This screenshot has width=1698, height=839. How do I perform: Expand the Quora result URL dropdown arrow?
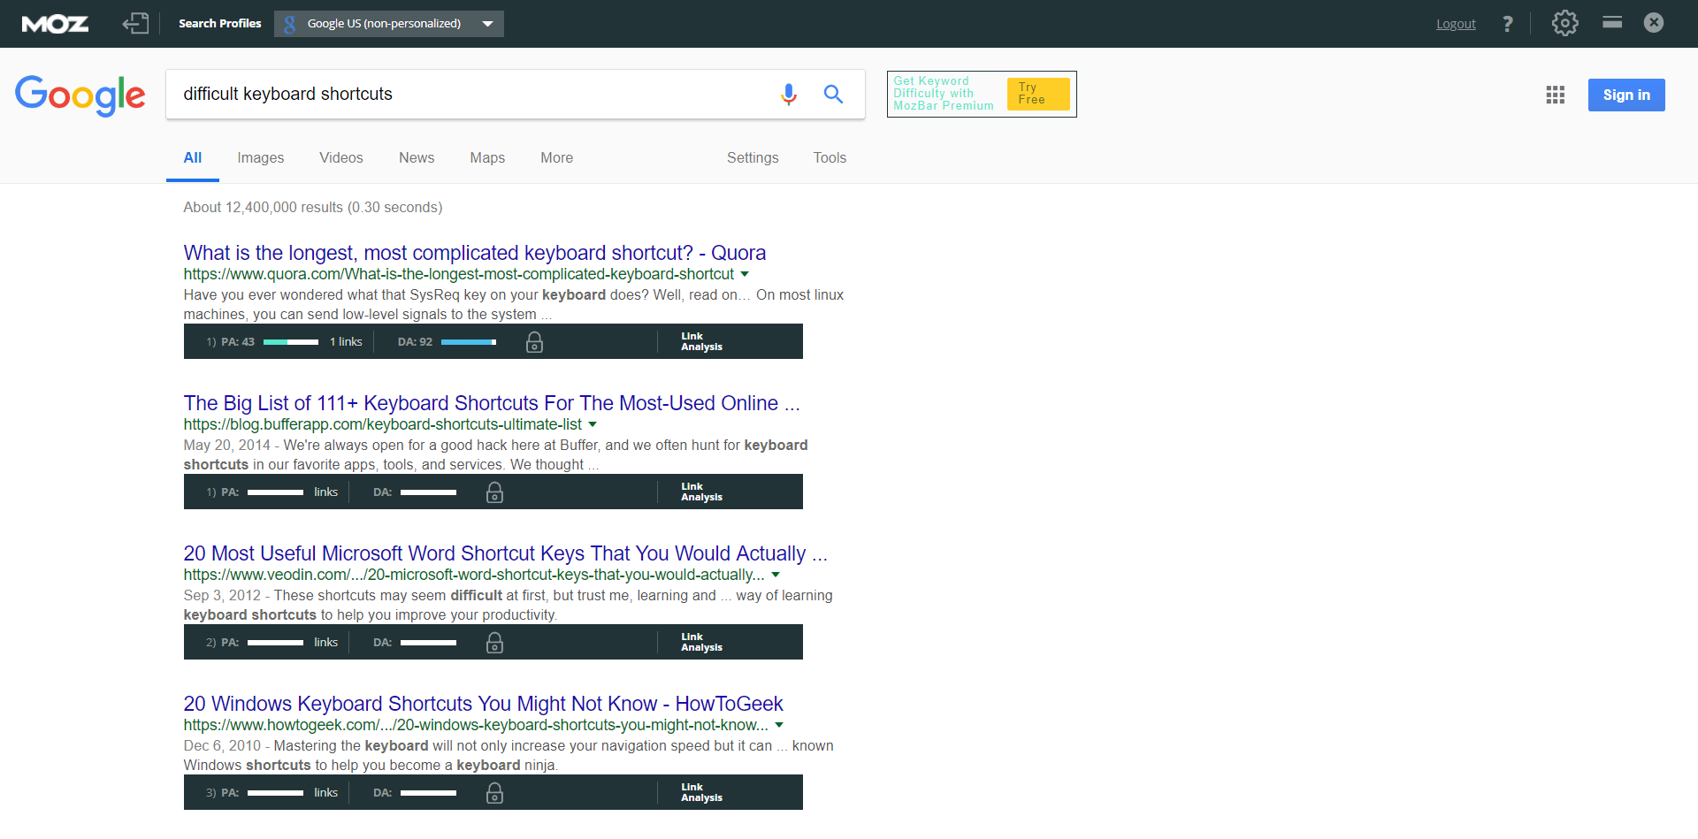pyautogui.click(x=745, y=274)
